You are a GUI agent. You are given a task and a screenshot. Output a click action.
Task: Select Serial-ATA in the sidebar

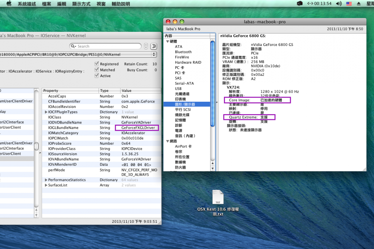(184, 83)
